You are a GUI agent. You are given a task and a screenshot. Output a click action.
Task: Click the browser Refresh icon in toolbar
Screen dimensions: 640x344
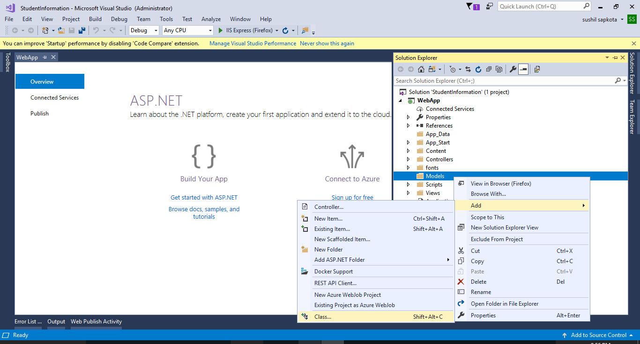(x=285, y=30)
